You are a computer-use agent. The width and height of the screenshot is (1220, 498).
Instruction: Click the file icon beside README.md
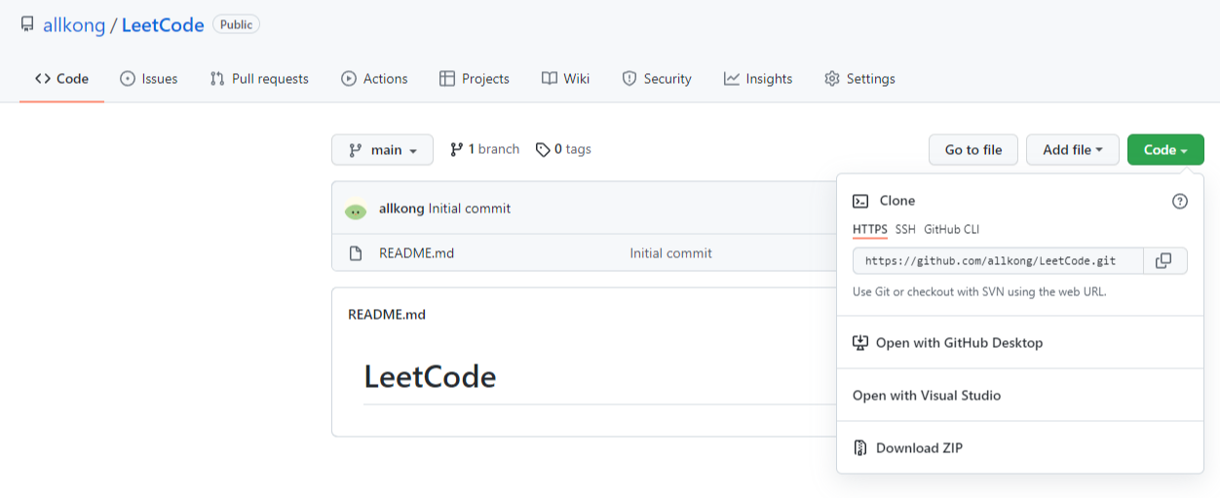click(356, 253)
